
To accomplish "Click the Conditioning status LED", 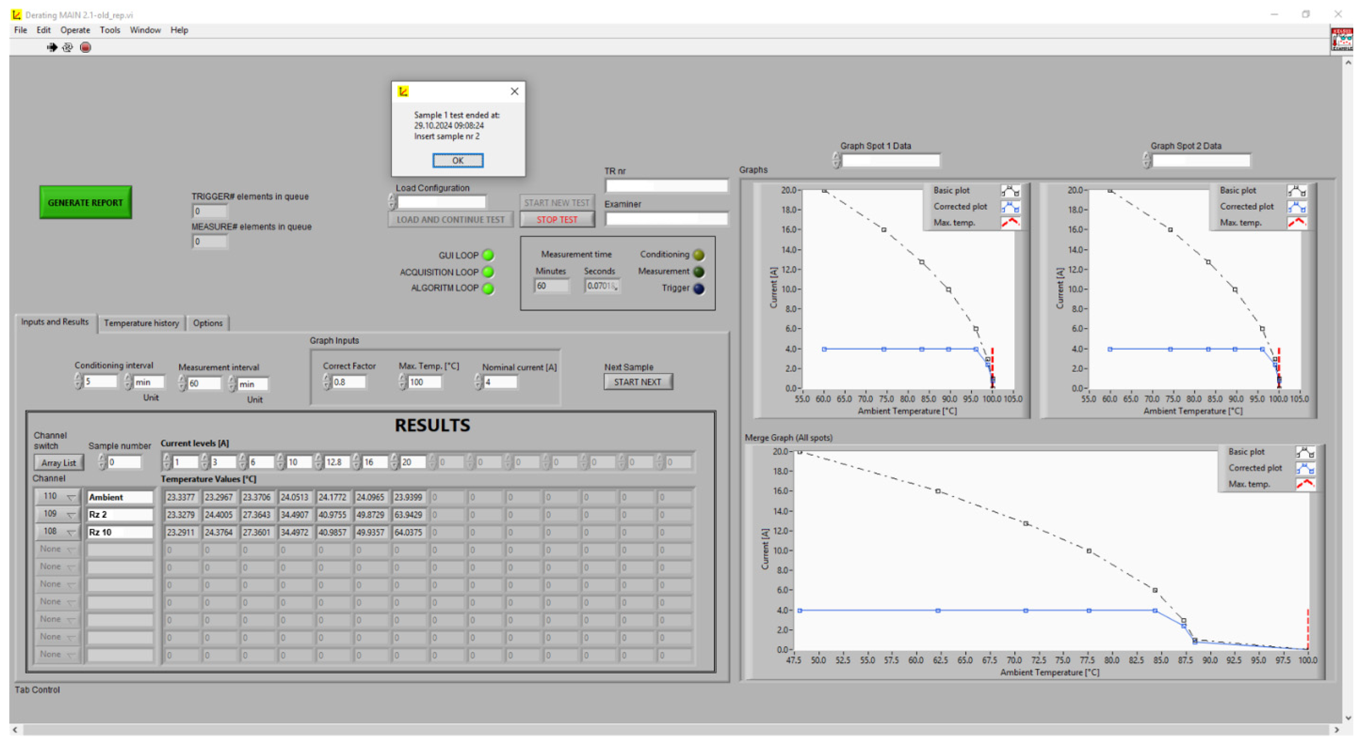I will coord(699,255).
